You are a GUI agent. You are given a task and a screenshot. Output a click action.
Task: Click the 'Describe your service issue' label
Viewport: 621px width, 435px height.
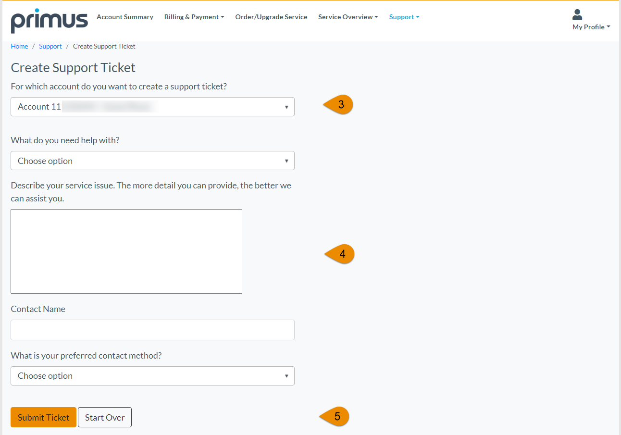[x=151, y=192]
